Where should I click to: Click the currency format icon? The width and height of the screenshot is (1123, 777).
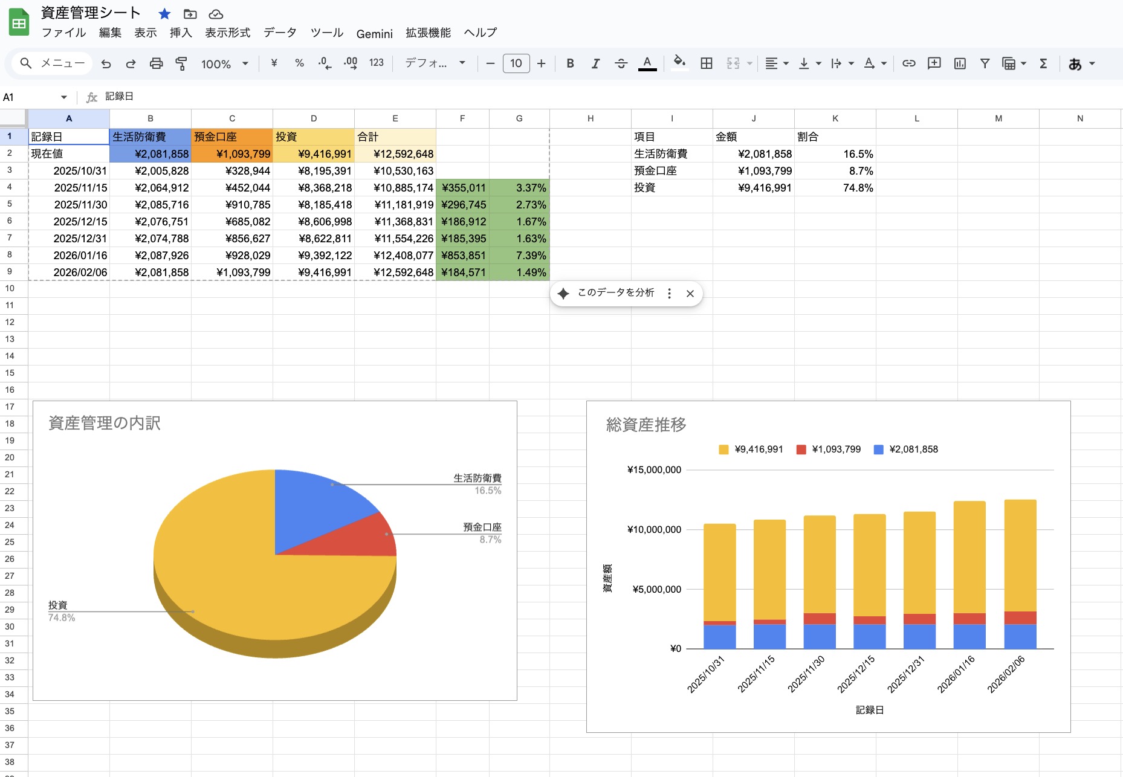pyautogui.click(x=274, y=63)
